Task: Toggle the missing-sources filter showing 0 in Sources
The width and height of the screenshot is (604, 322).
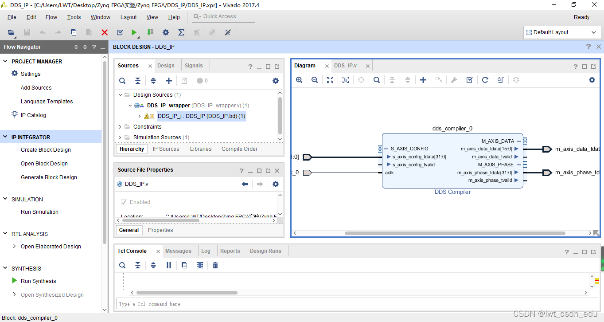Action: (x=202, y=81)
